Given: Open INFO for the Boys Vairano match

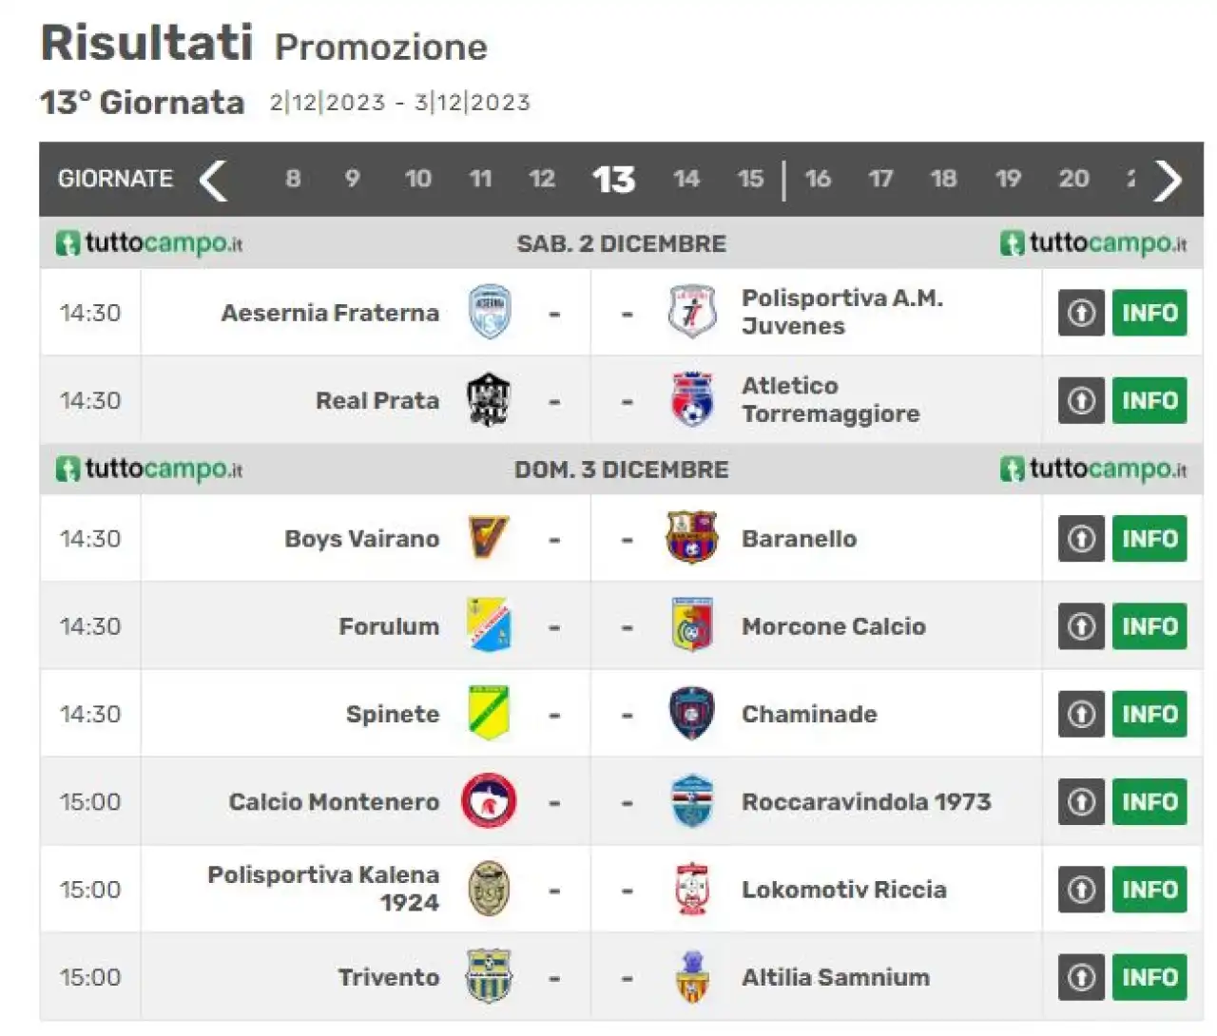Looking at the screenshot, I should pyautogui.click(x=1149, y=539).
